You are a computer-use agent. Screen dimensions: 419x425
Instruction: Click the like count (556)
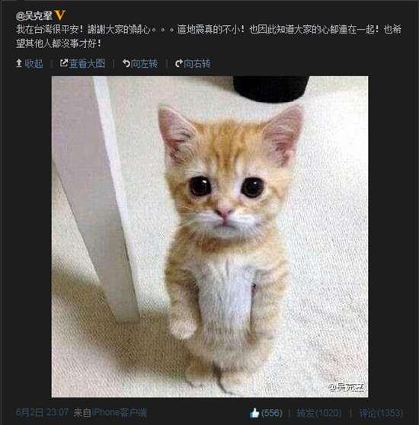(271, 413)
